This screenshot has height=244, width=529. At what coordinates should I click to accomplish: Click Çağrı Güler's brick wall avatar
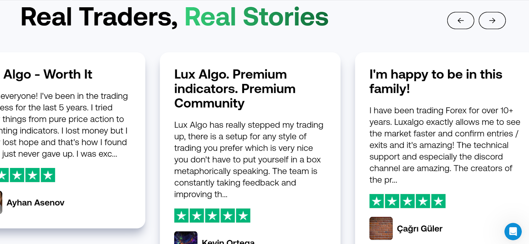381,228
